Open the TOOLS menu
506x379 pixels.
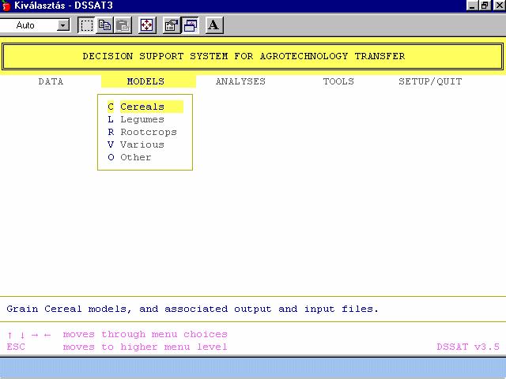(x=338, y=81)
